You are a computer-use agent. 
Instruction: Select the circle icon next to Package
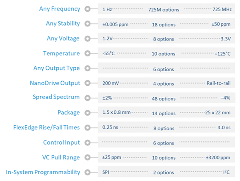pyautogui.click(x=88, y=113)
